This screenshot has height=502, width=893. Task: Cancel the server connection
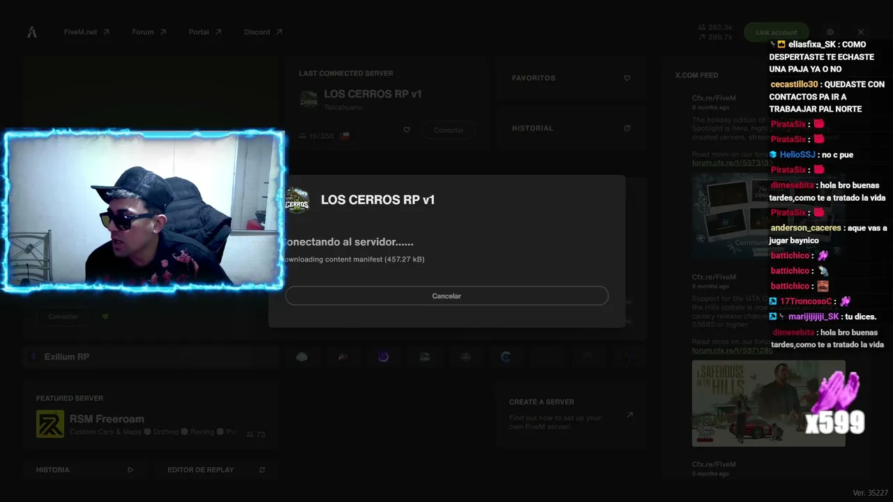pos(446,296)
